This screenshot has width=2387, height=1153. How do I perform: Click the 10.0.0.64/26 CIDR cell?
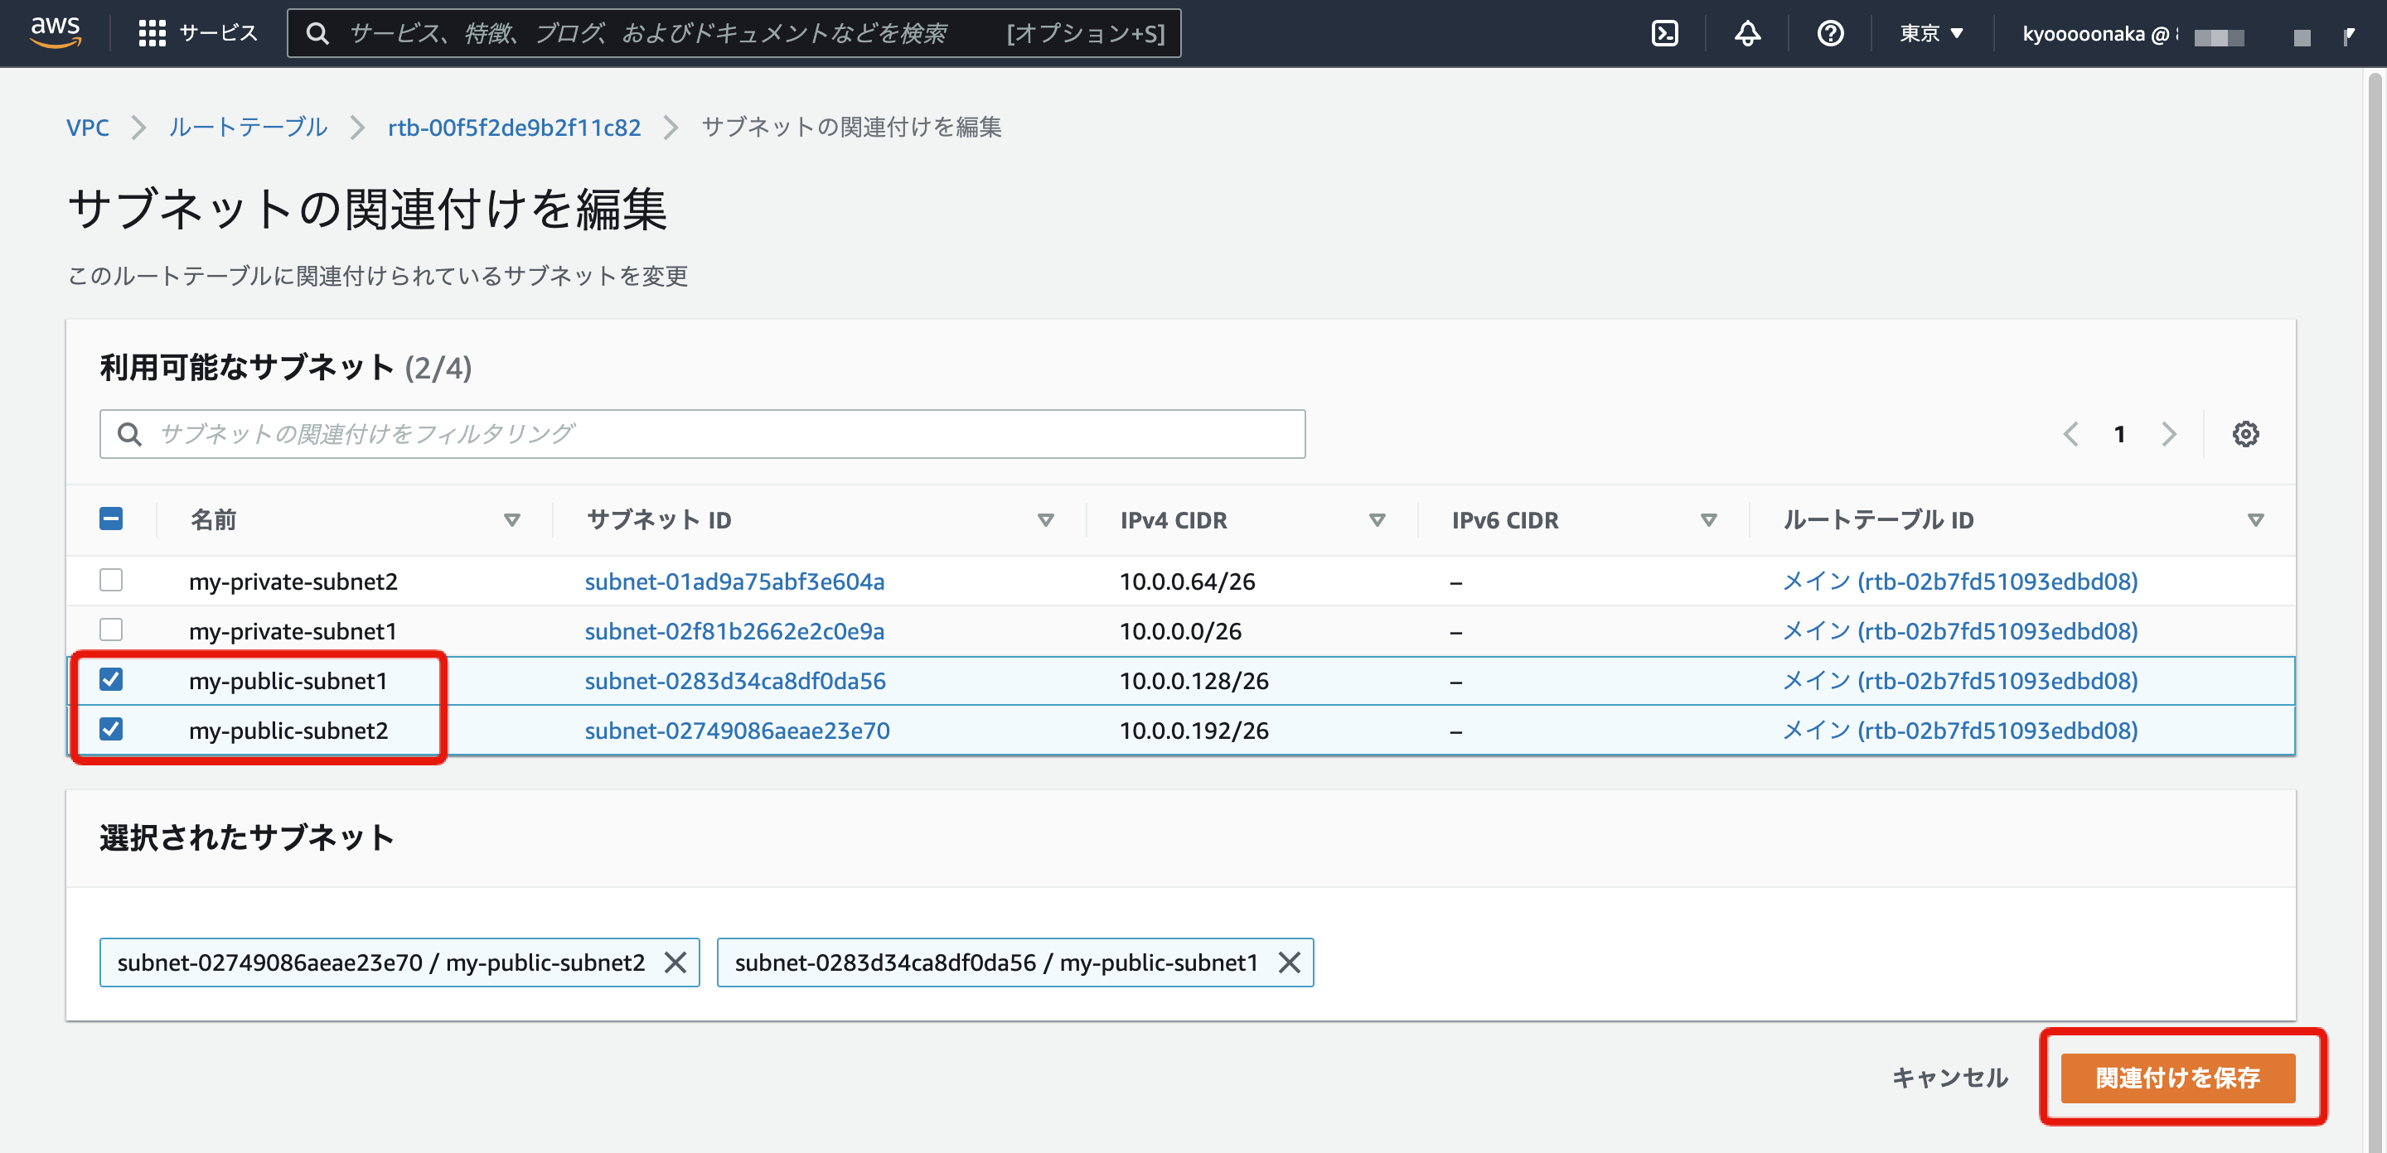coord(1187,581)
